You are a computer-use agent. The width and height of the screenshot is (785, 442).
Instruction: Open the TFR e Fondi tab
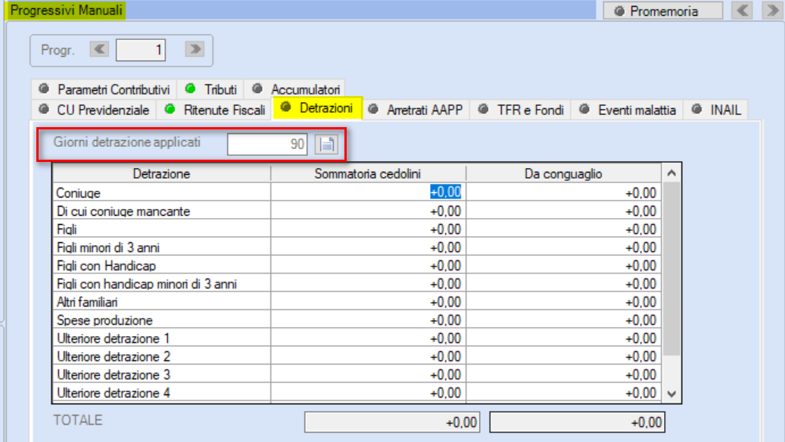(x=521, y=110)
